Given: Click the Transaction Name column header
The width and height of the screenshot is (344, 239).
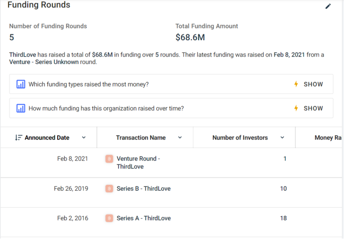Looking at the screenshot, I should (x=141, y=138).
